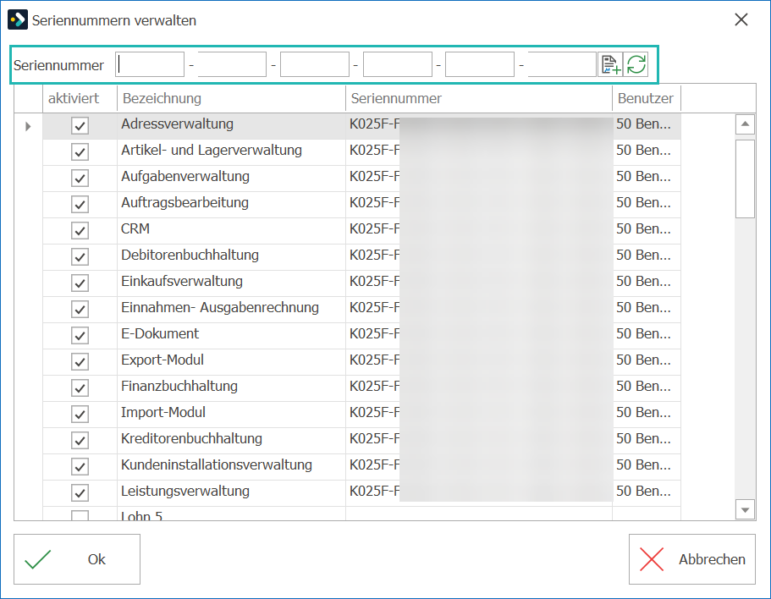The image size is (771, 599).
Task: Click the fifth Seriennummer input segment
Action: (x=479, y=64)
